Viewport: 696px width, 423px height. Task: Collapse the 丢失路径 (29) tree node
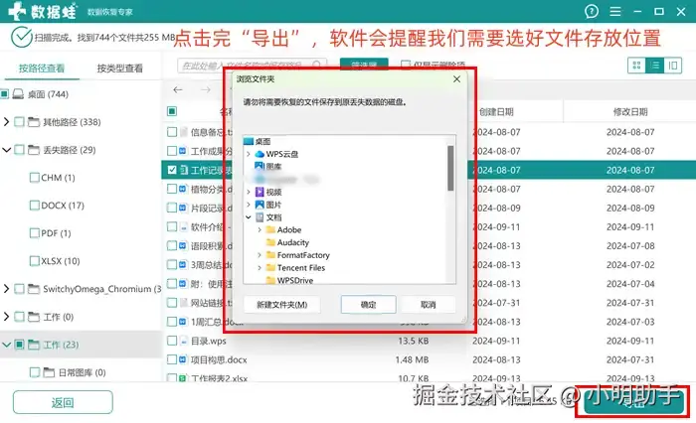tap(6, 150)
